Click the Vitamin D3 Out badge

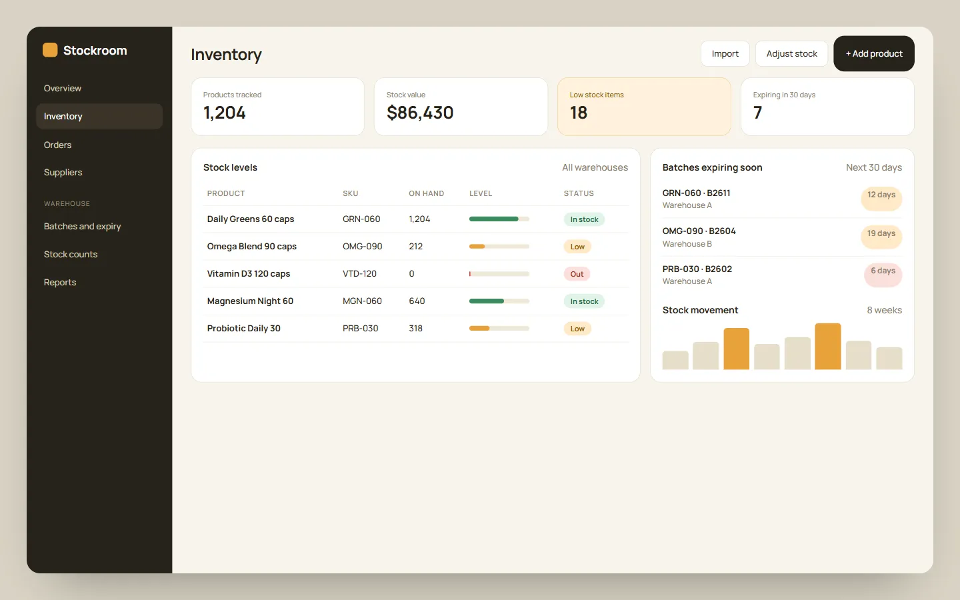(577, 274)
